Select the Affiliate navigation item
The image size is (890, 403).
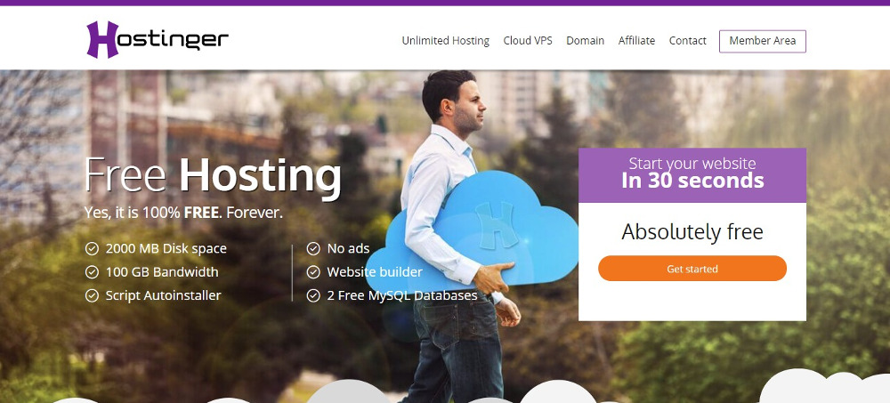coord(637,41)
